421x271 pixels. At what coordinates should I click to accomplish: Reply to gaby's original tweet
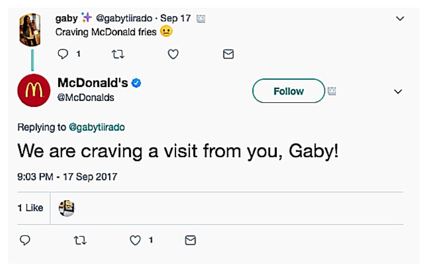pos(63,54)
